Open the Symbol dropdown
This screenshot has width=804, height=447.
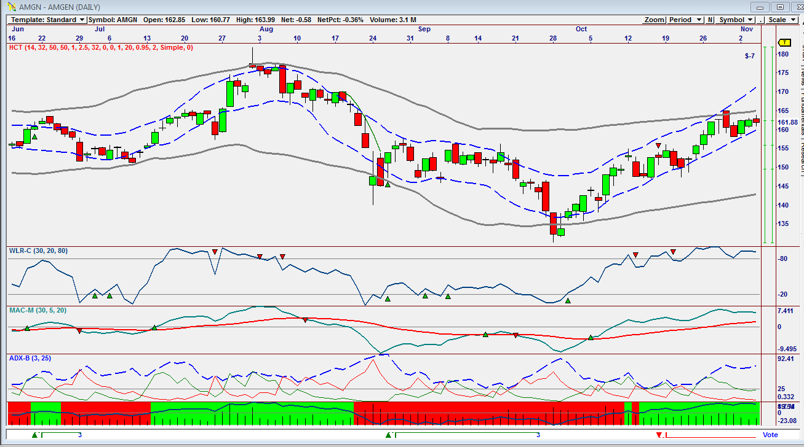coord(736,20)
